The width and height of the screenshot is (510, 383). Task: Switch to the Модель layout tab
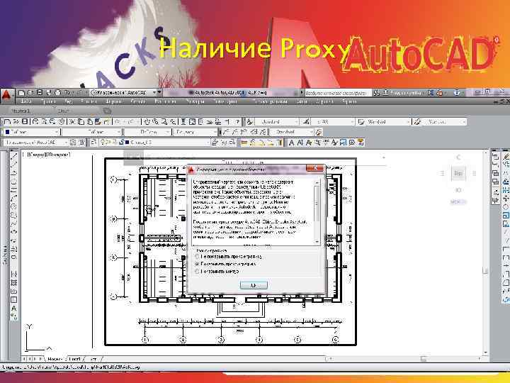click(55, 359)
